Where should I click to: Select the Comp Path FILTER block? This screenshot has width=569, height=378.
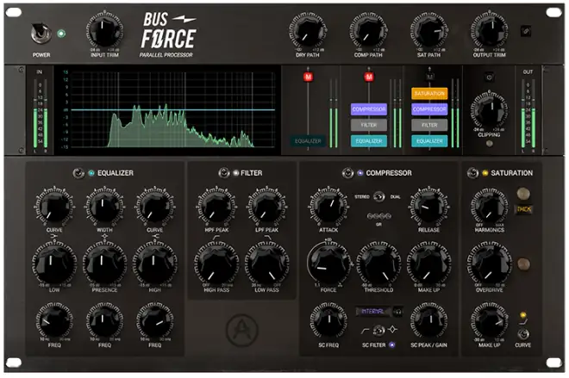point(369,125)
